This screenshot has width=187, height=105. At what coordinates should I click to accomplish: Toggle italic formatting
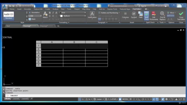pyautogui.click(x=53, y=13)
